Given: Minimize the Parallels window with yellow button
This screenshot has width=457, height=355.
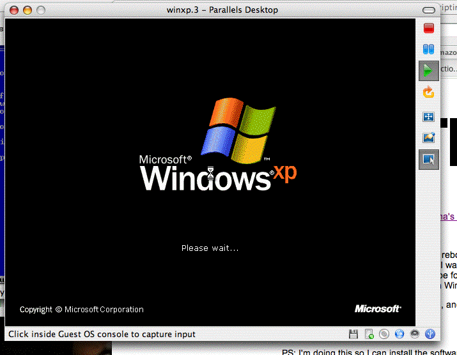Looking at the screenshot, I should click(27, 10).
